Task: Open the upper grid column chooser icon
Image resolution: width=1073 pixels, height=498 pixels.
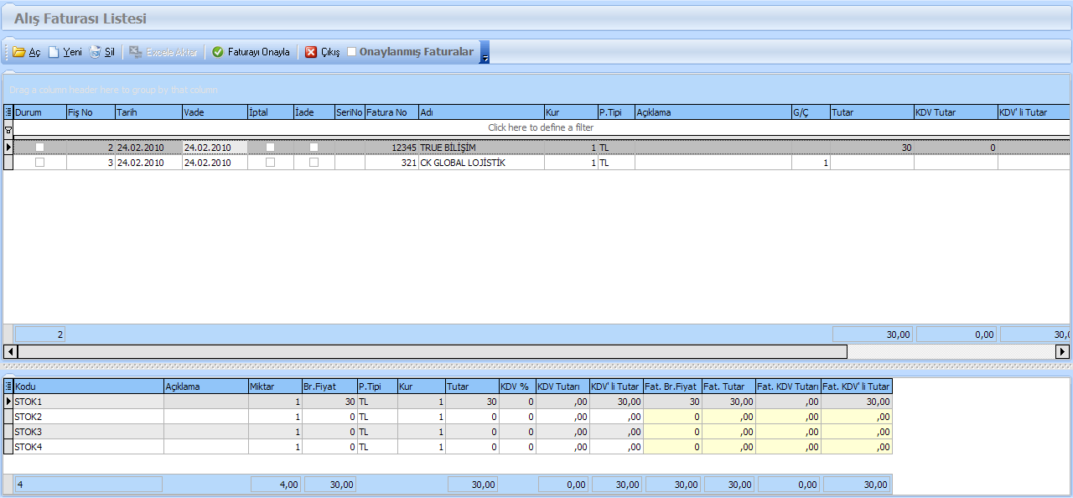Action: tap(8, 112)
